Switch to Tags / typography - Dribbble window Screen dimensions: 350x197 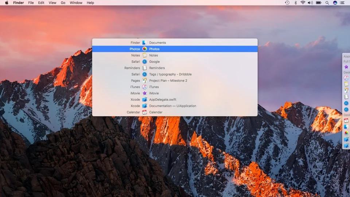click(170, 74)
